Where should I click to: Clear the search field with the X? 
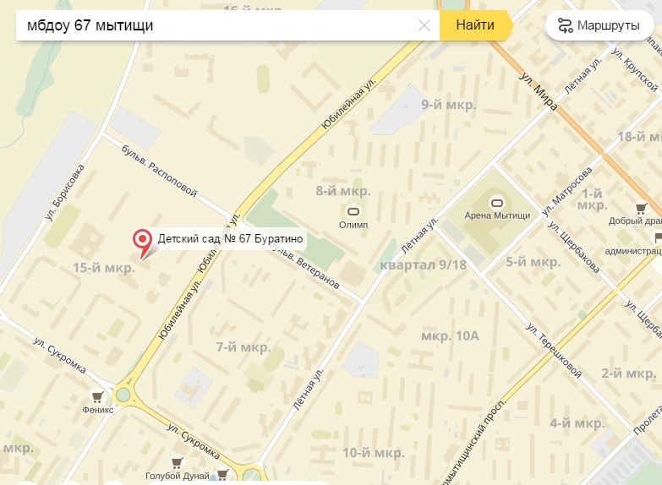coord(424,25)
